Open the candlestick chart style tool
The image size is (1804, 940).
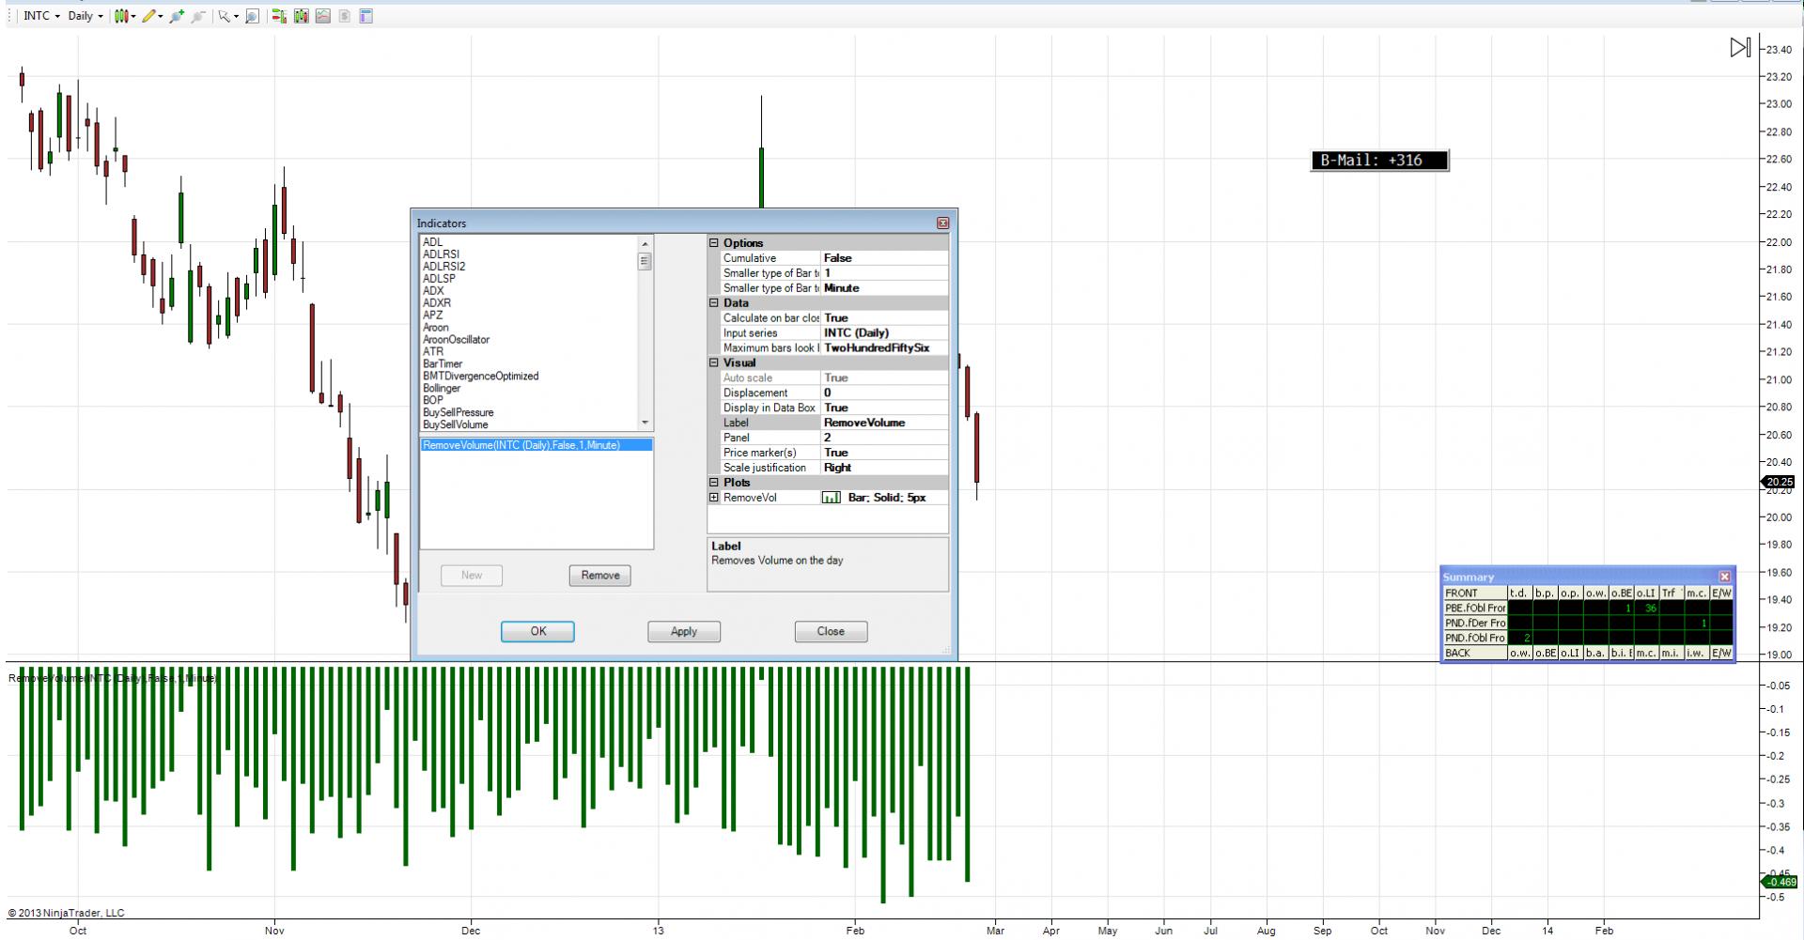[121, 16]
